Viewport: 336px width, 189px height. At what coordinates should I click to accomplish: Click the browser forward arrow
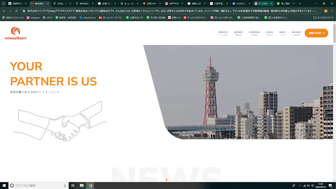(x=10, y=11)
